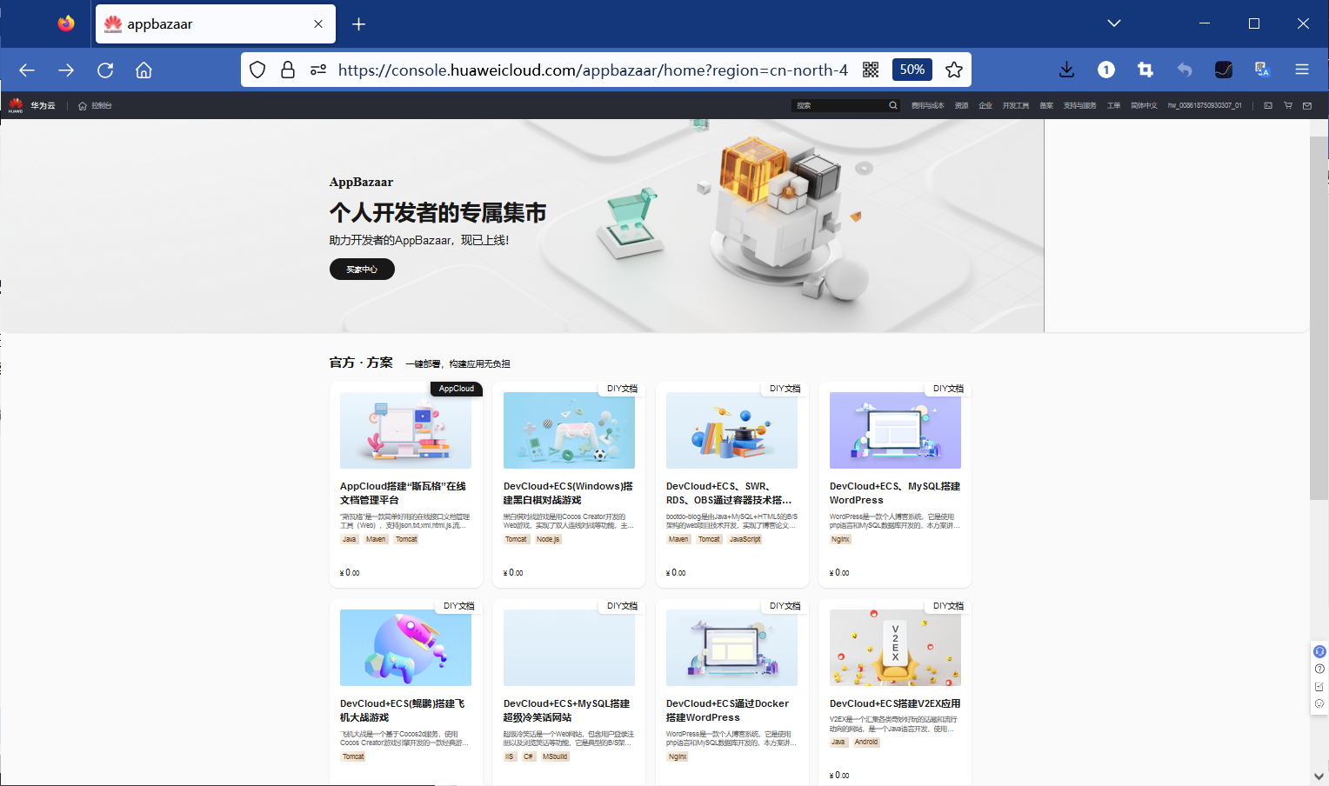The image size is (1329, 786).
Task: Click inside the 搜索 search field
Action: 839,104
